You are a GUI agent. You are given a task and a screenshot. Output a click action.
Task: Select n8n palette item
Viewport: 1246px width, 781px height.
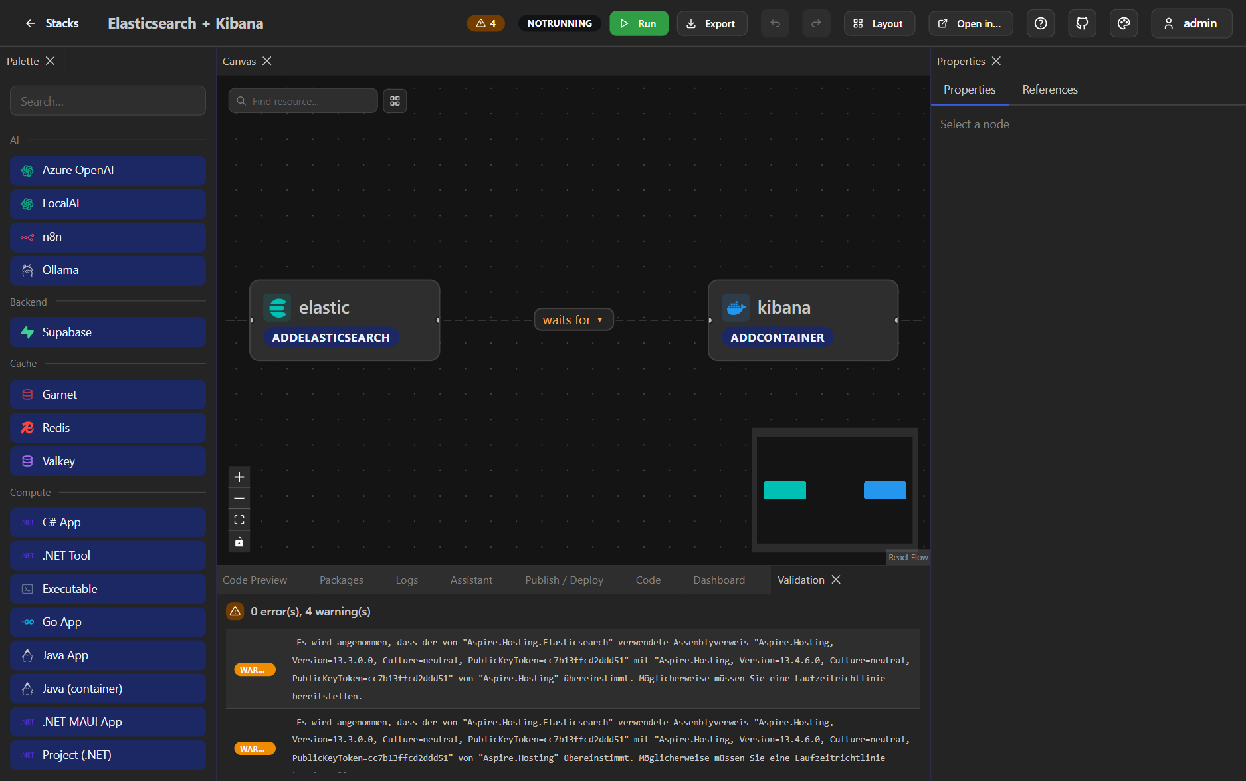[x=108, y=237]
